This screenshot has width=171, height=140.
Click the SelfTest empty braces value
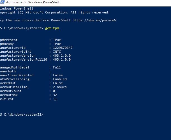[x=55, y=99]
